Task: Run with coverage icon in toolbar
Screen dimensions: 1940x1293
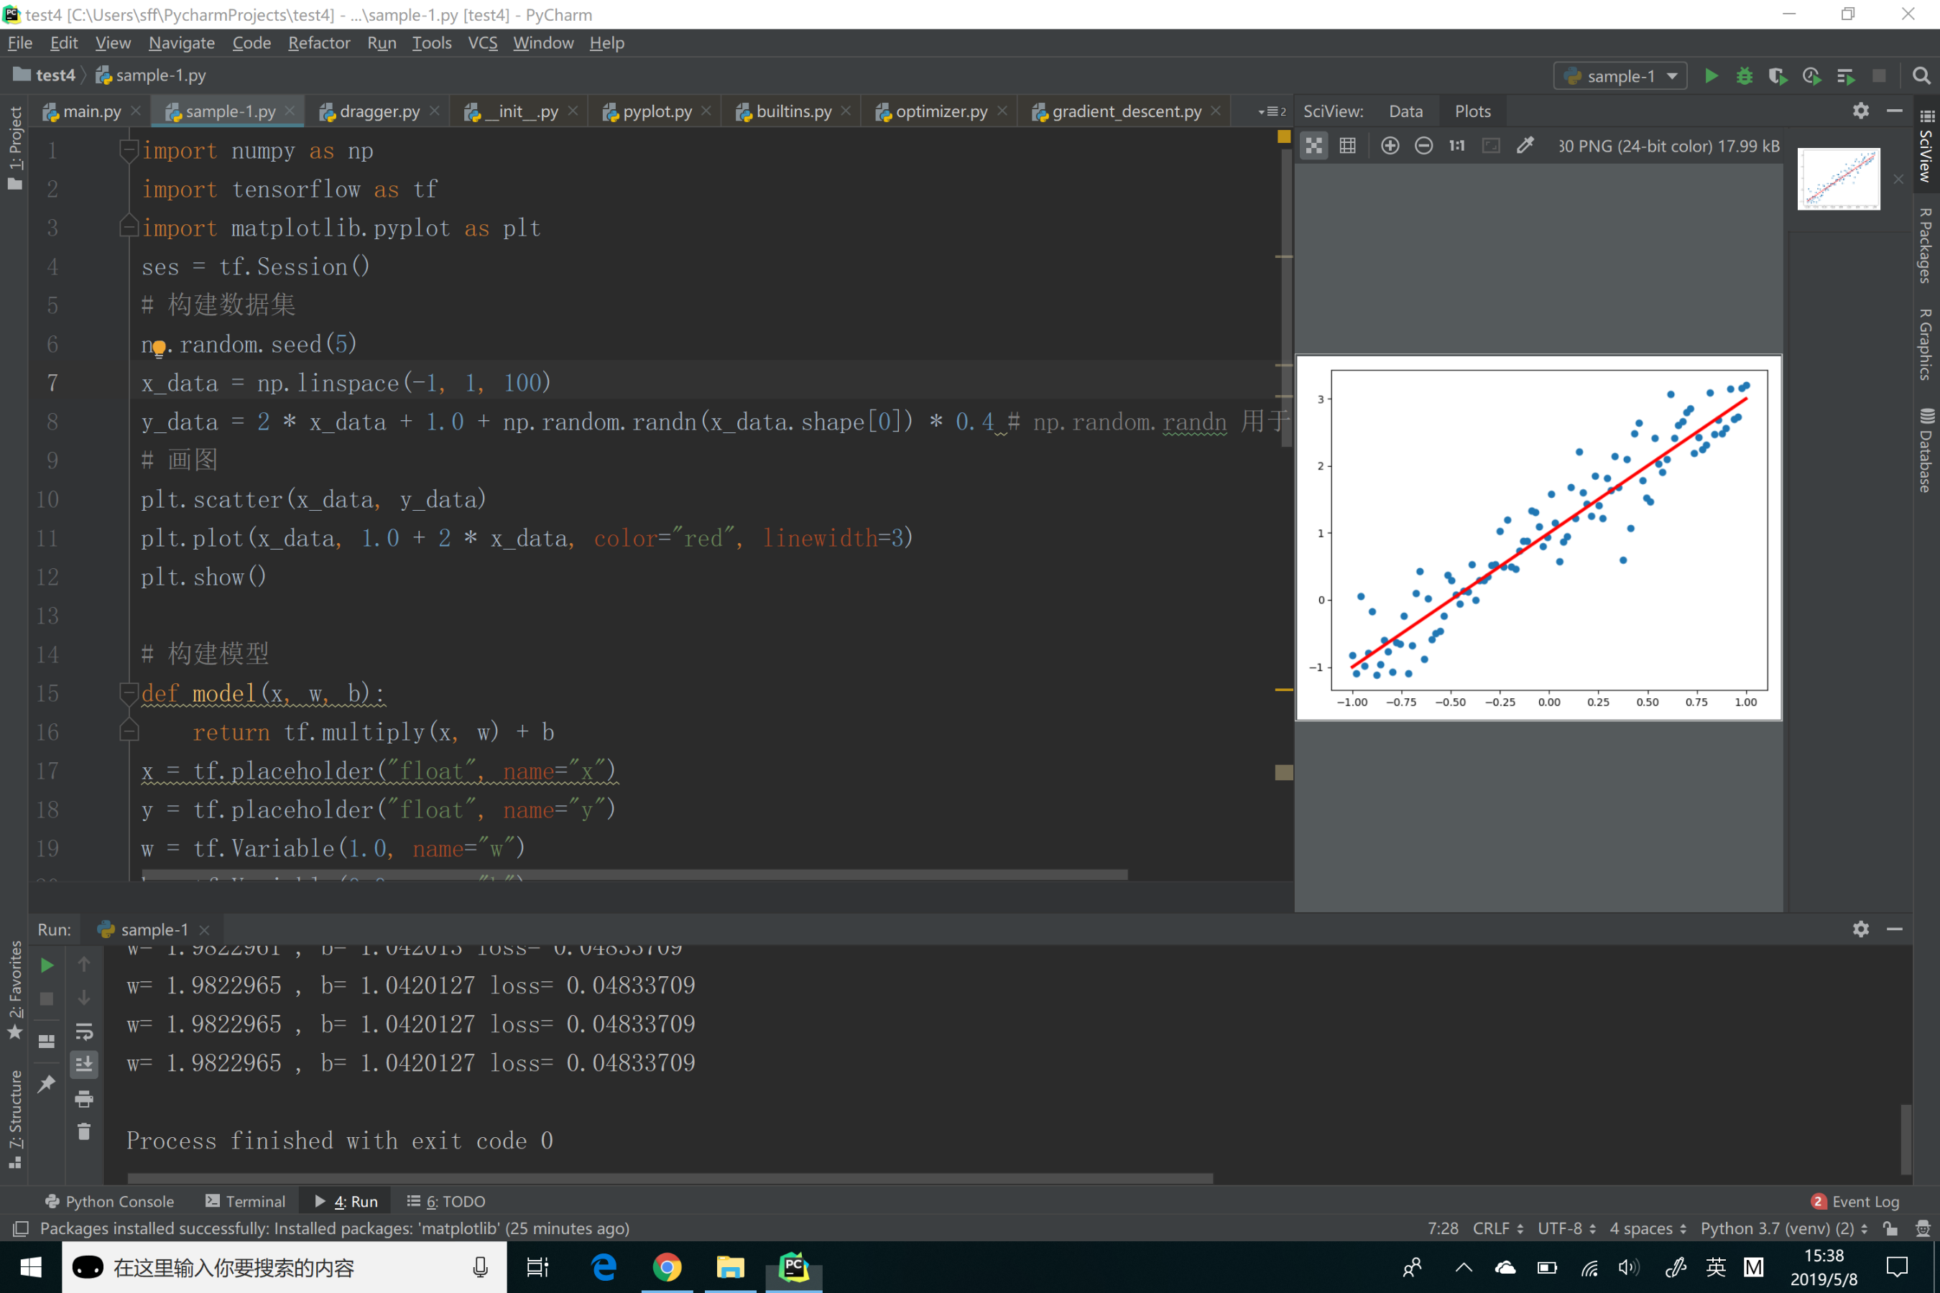Action: pos(1778,76)
